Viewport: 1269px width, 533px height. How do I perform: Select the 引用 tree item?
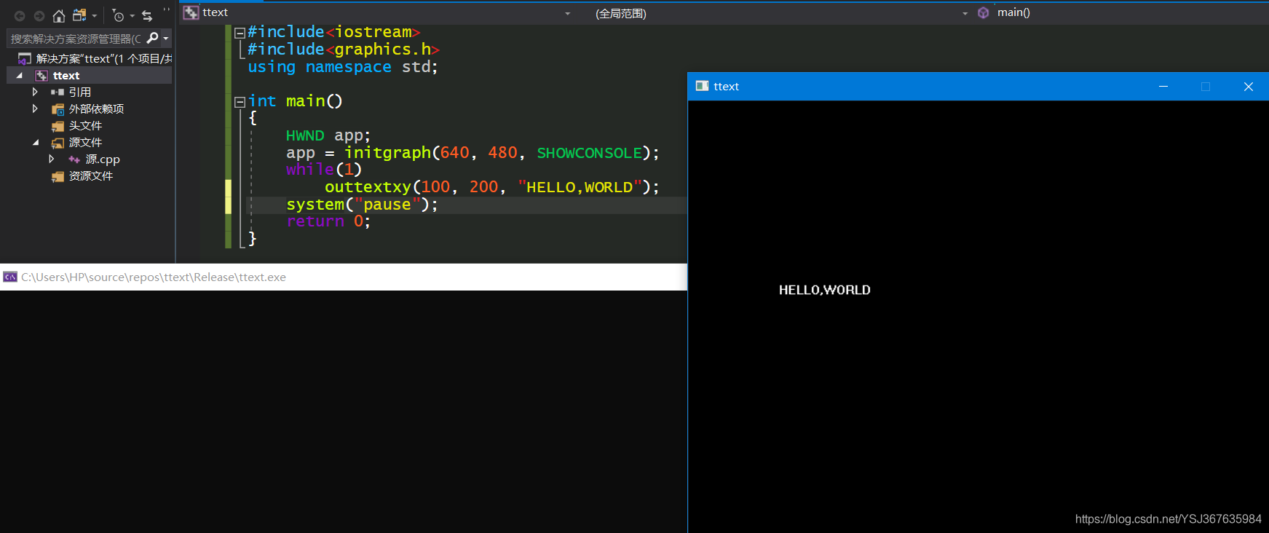pyautogui.click(x=80, y=92)
